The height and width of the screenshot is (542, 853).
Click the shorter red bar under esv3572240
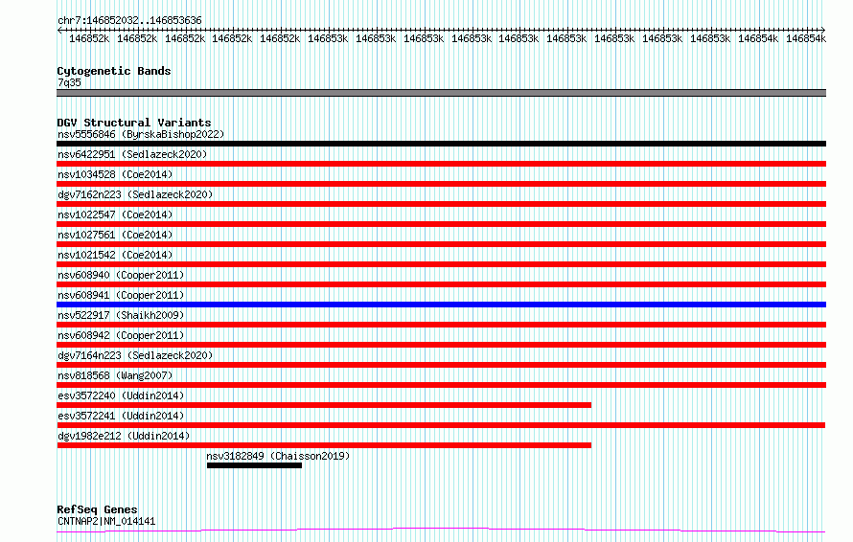point(324,406)
